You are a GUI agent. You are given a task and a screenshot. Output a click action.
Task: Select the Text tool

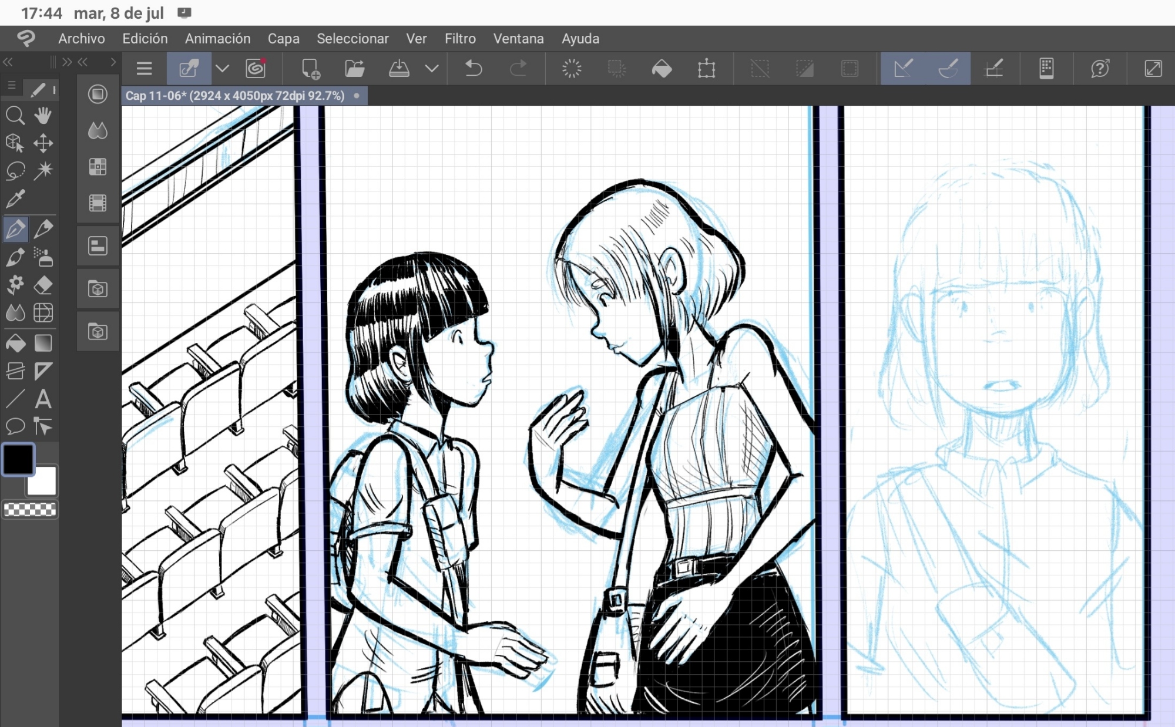coord(43,399)
